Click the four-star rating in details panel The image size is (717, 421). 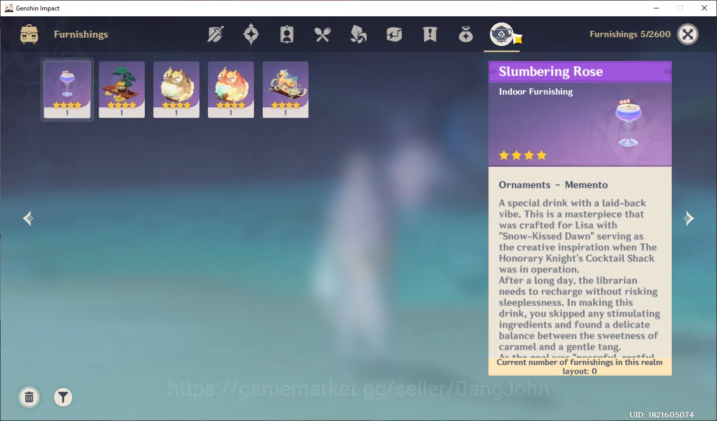(x=523, y=155)
